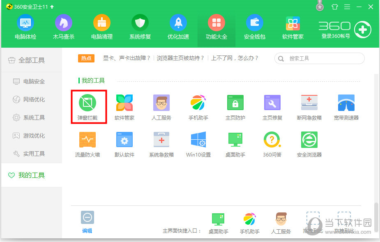Screen dimensions: 380x242
Task: Open 手机助手 quick entry shortcut
Action: coord(250,224)
